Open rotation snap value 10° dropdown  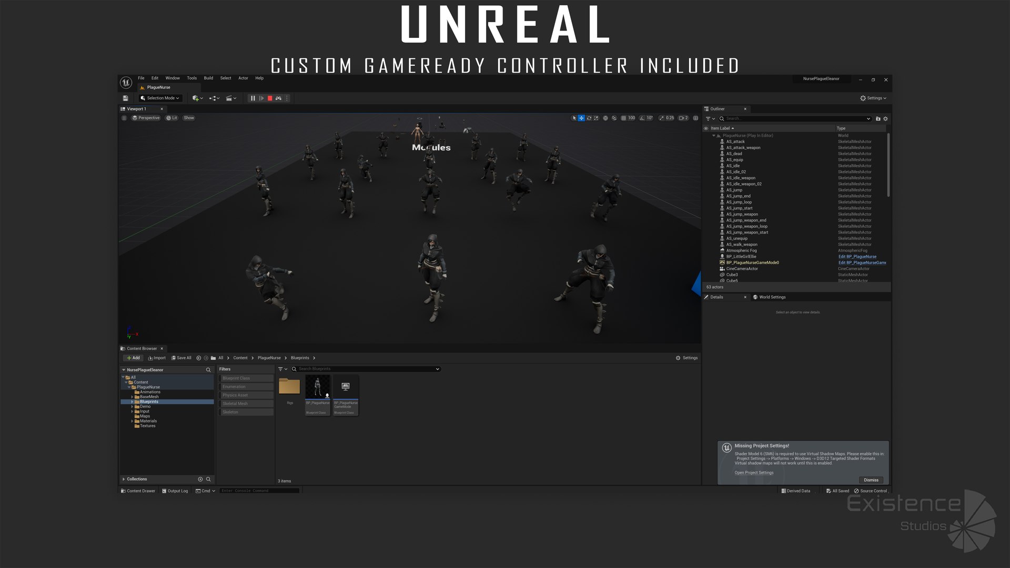tap(650, 118)
